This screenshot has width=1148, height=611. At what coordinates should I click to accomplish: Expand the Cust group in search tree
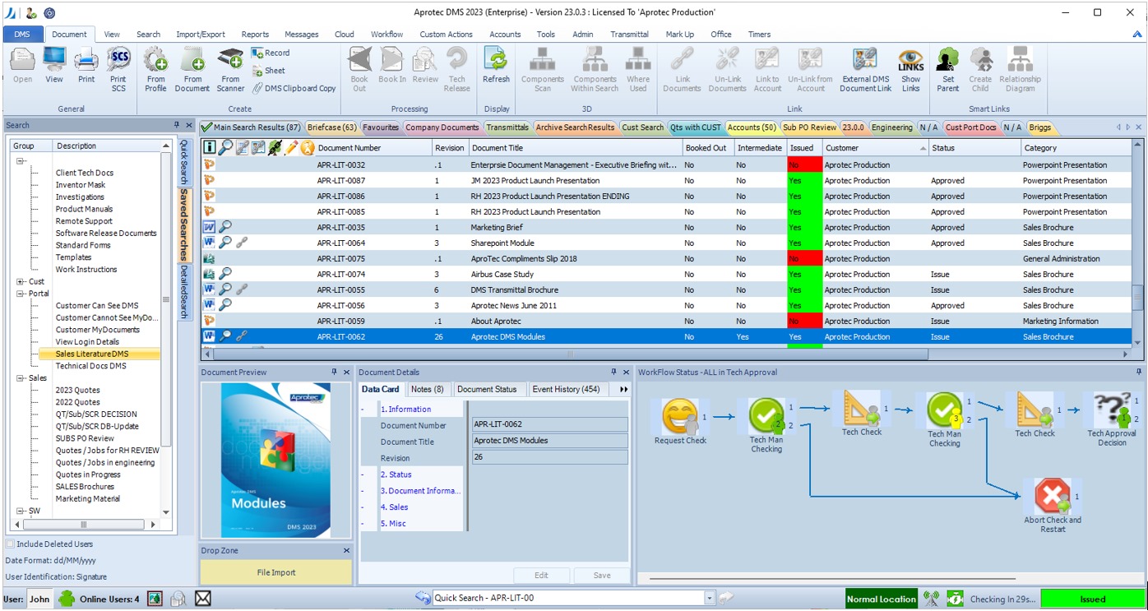pos(21,282)
